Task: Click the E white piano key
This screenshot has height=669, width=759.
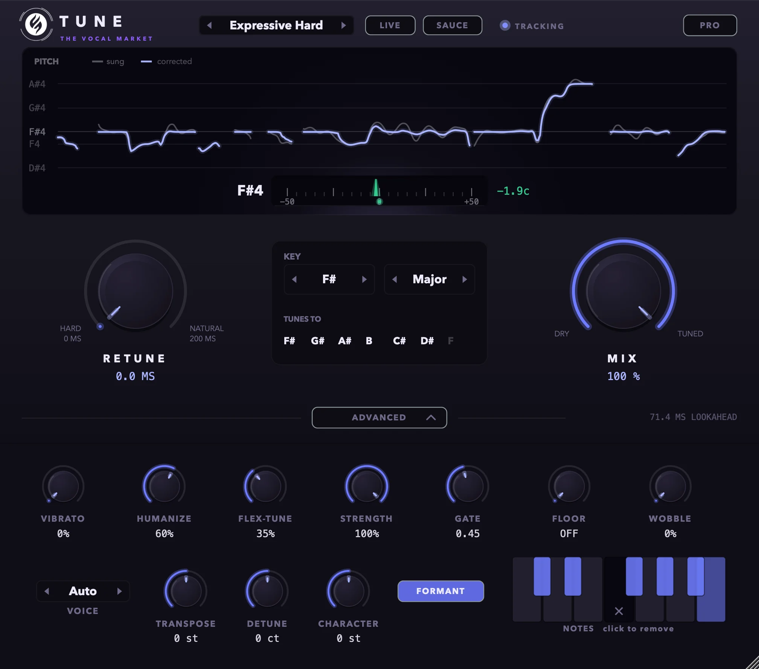Action: coord(588,608)
